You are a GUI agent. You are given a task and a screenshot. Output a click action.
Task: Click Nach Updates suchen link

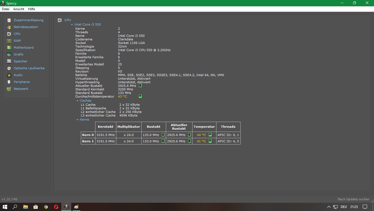point(353,199)
